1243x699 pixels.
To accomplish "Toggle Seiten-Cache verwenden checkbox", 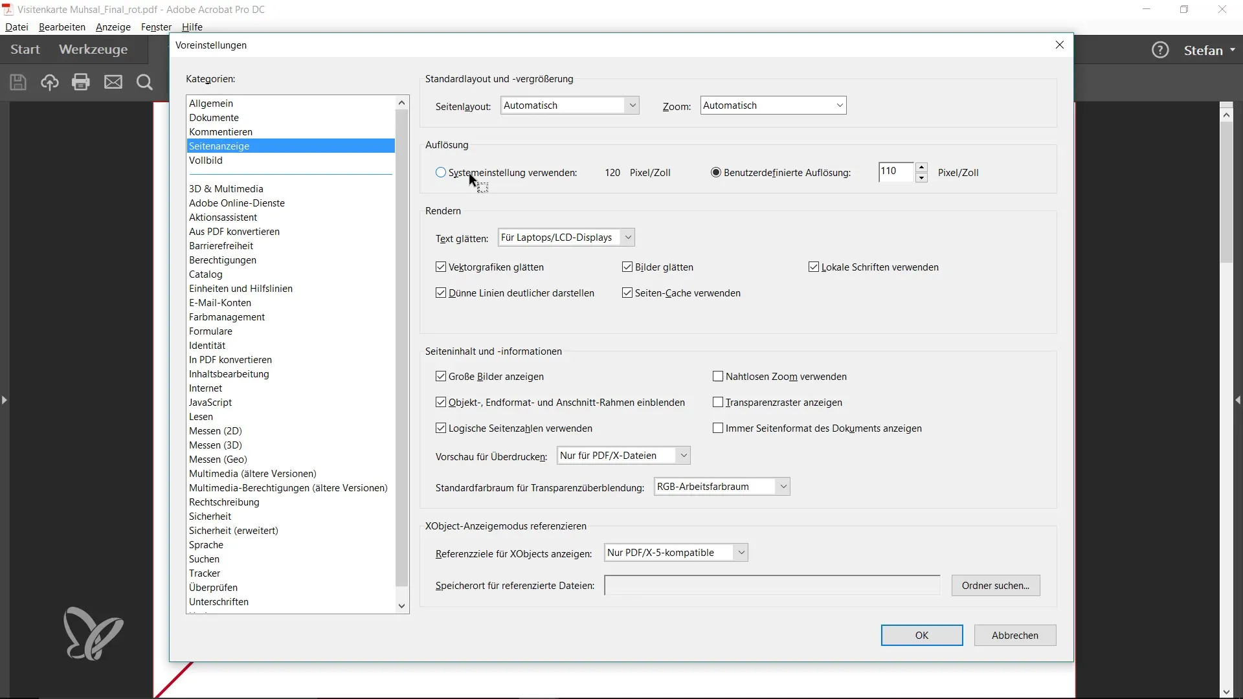I will click(627, 293).
